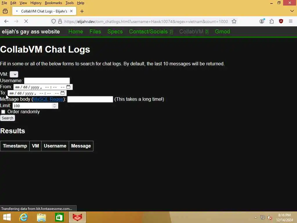Viewport: 297px width, 223px height.
Task: Go to the Files nav link
Action: tap(95, 31)
